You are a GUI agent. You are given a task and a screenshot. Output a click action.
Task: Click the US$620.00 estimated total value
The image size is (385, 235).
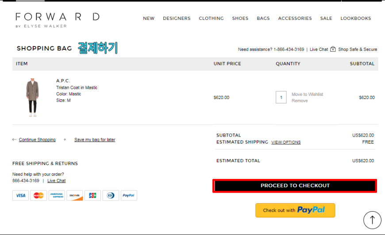click(363, 161)
